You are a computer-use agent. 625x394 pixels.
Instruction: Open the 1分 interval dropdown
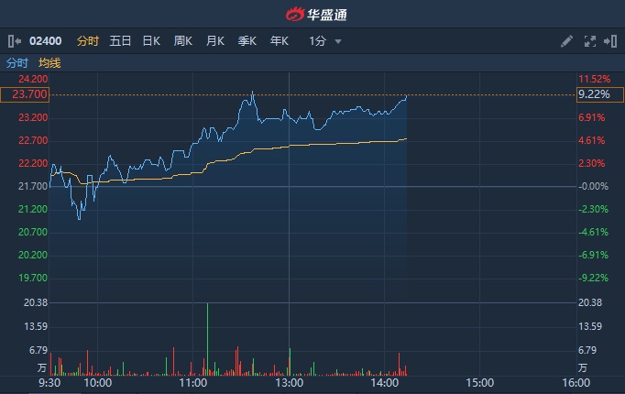click(x=318, y=41)
